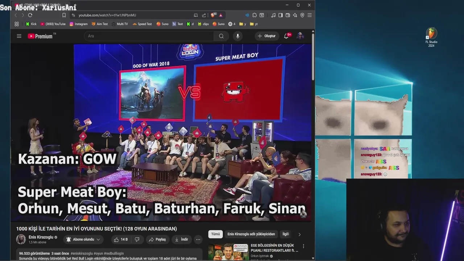Bookmark this page via bookmark icon
464x261 pixels.
[x=64, y=15]
